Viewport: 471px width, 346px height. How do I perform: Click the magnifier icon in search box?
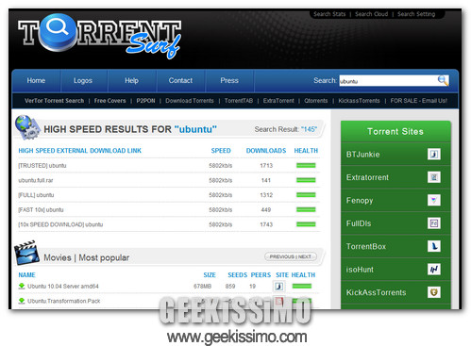coord(443,80)
